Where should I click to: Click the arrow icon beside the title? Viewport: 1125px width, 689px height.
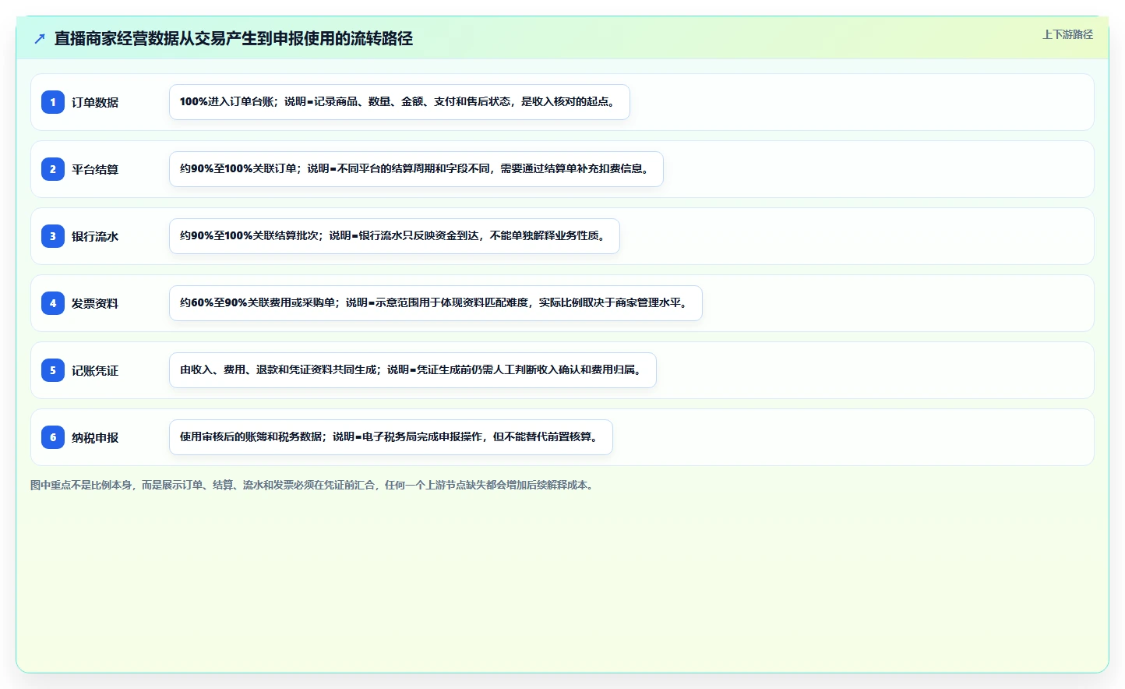[40, 38]
